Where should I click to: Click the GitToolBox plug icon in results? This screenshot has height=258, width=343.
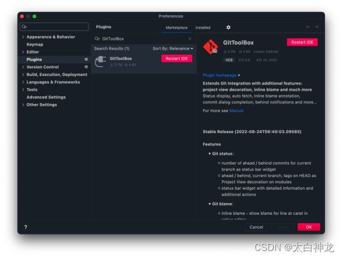point(100,62)
